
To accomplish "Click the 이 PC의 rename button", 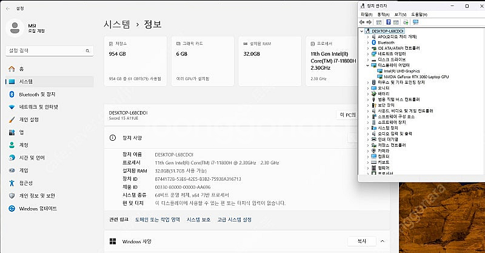I will [347, 115].
